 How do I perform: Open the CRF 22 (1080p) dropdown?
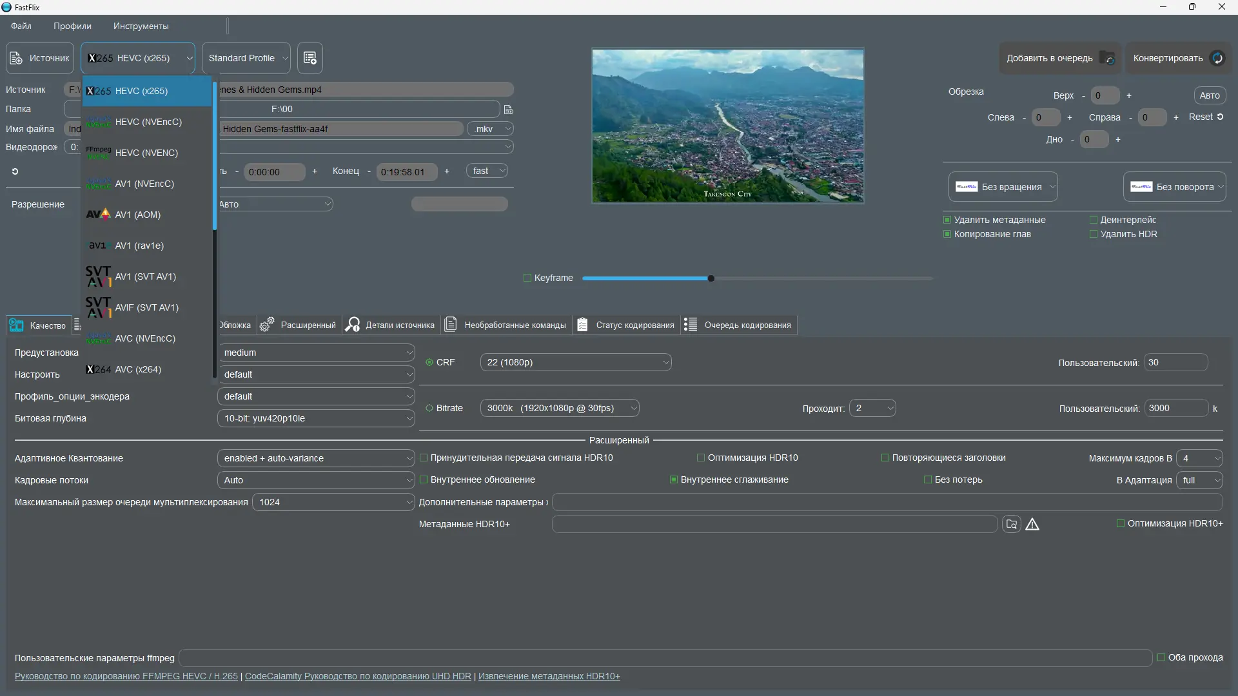(x=575, y=362)
